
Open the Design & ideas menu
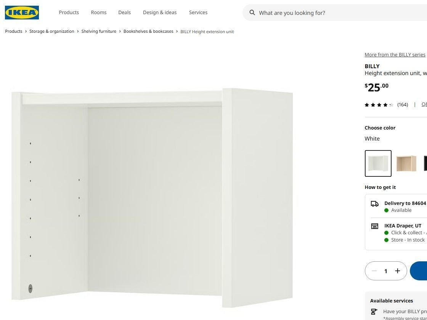pos(160,13)
